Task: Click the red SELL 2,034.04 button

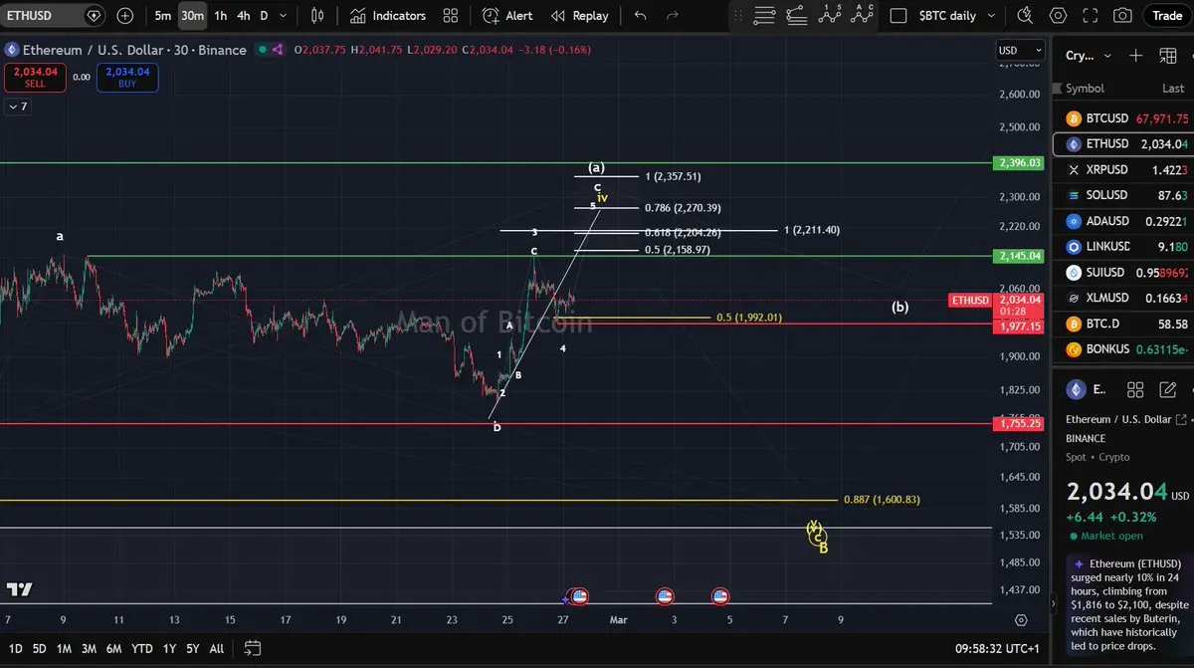Action: coord(36,78)
